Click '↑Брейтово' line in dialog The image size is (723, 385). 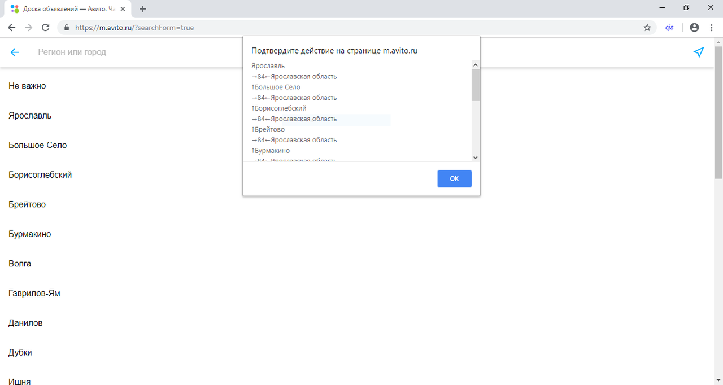point(268,129)
